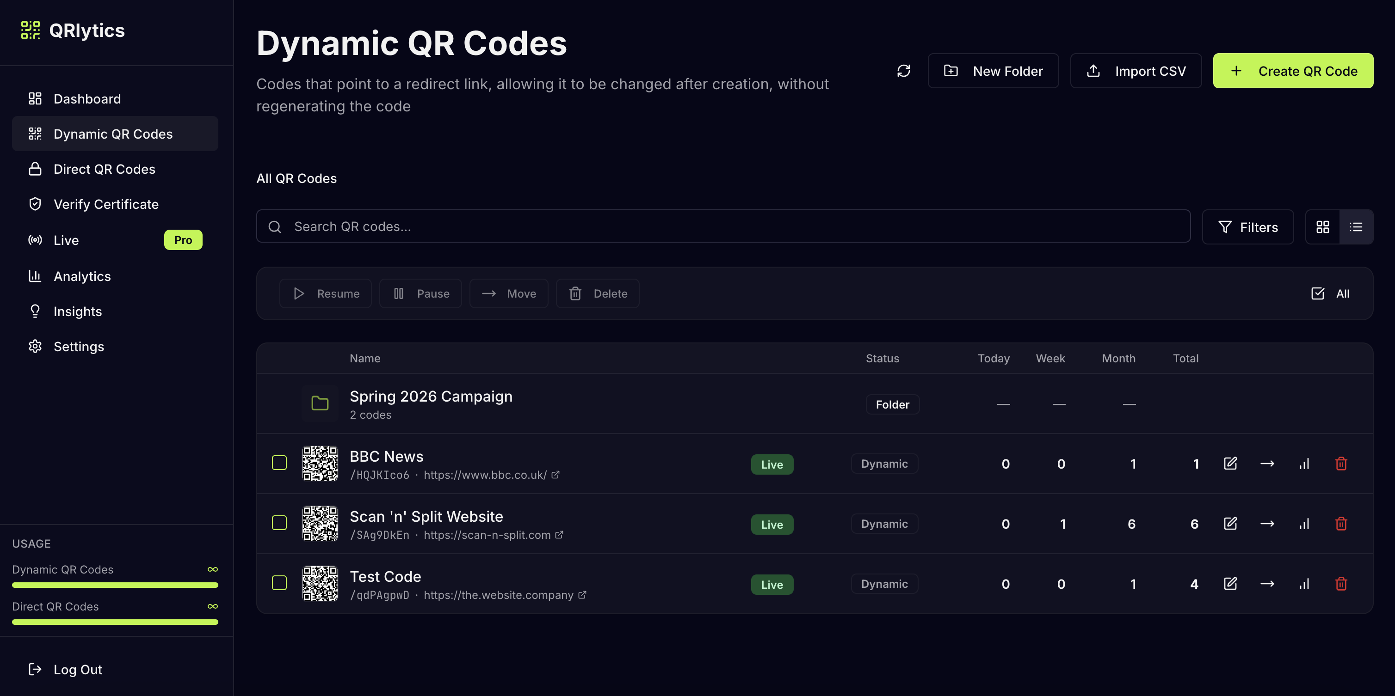Viewport: 1395px width, 696px height.
Task: Toggle the All selection checkbox
Action: (1318, 293)
